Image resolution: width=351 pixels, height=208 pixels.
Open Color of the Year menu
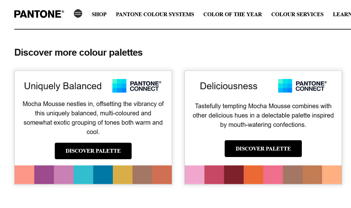coord(232,14)
